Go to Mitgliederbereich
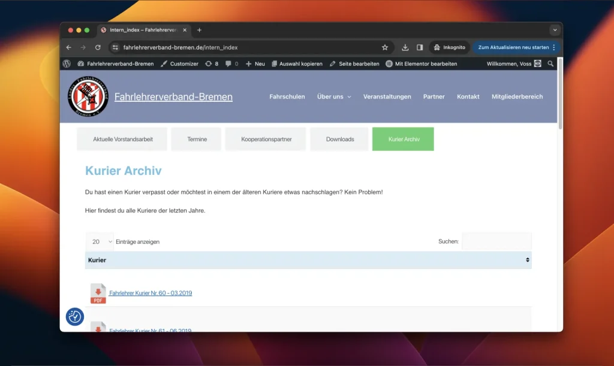 [x=517, y=96]
